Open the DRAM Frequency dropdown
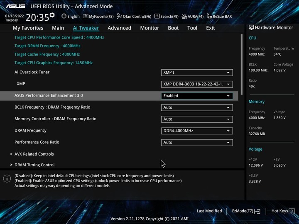Image resolution: width=299 pixels, height=224 pixels. pyautogui.click(x=197, y=131)
